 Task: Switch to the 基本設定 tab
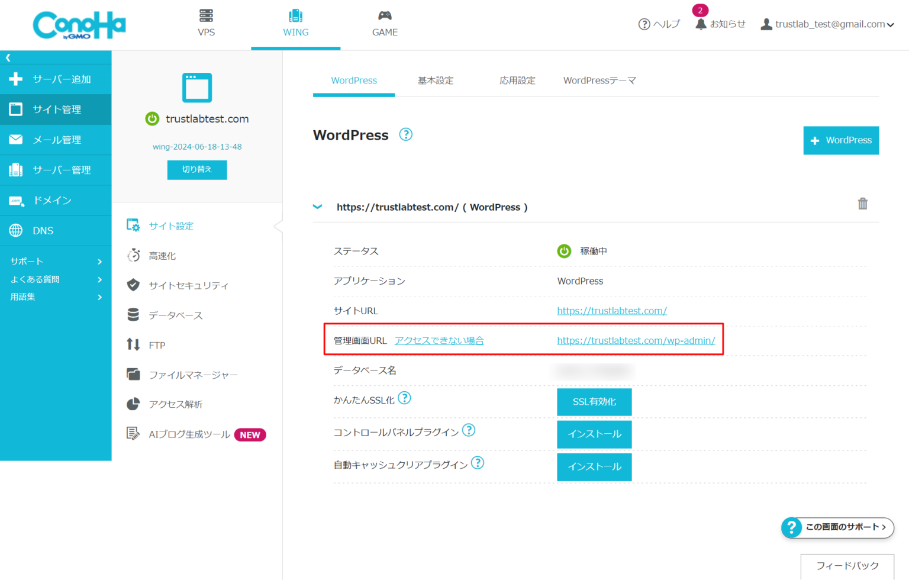pos(436,80)
